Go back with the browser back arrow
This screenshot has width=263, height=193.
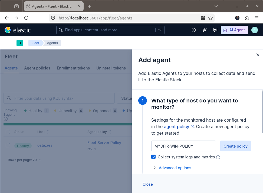(7, 18)
